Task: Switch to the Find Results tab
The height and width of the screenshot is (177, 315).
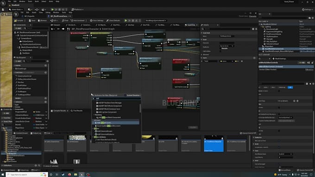Action: pos(76,110)
